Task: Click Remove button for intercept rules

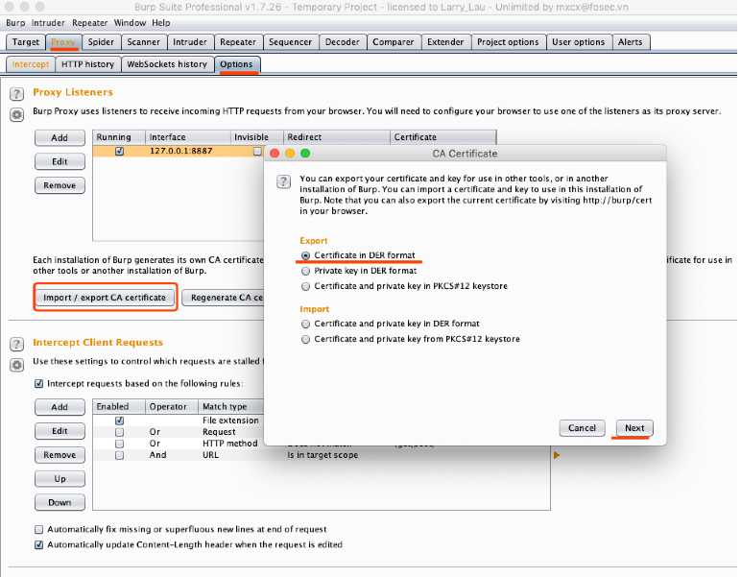Action: coord(60,455)
